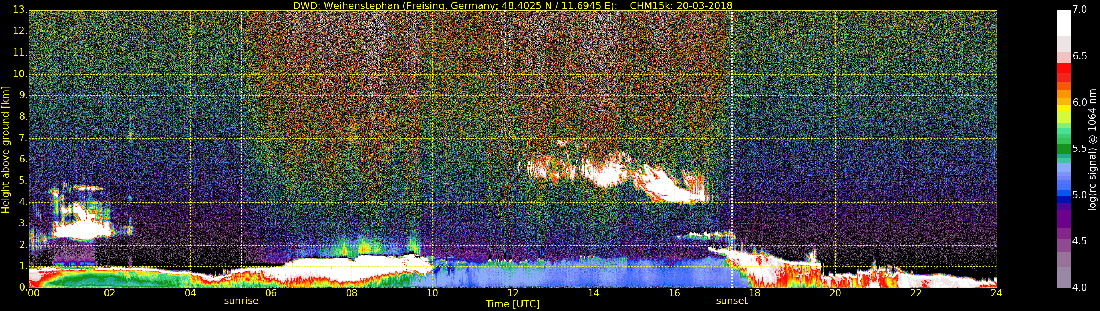Click the y-axis tick label '6.'
1100x311 pixels.
(x=23, y=159)
